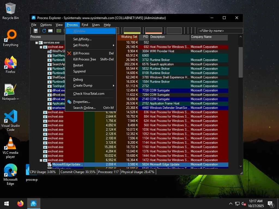
Task: Open the Options menu
Action: click(x=46, y=25)
